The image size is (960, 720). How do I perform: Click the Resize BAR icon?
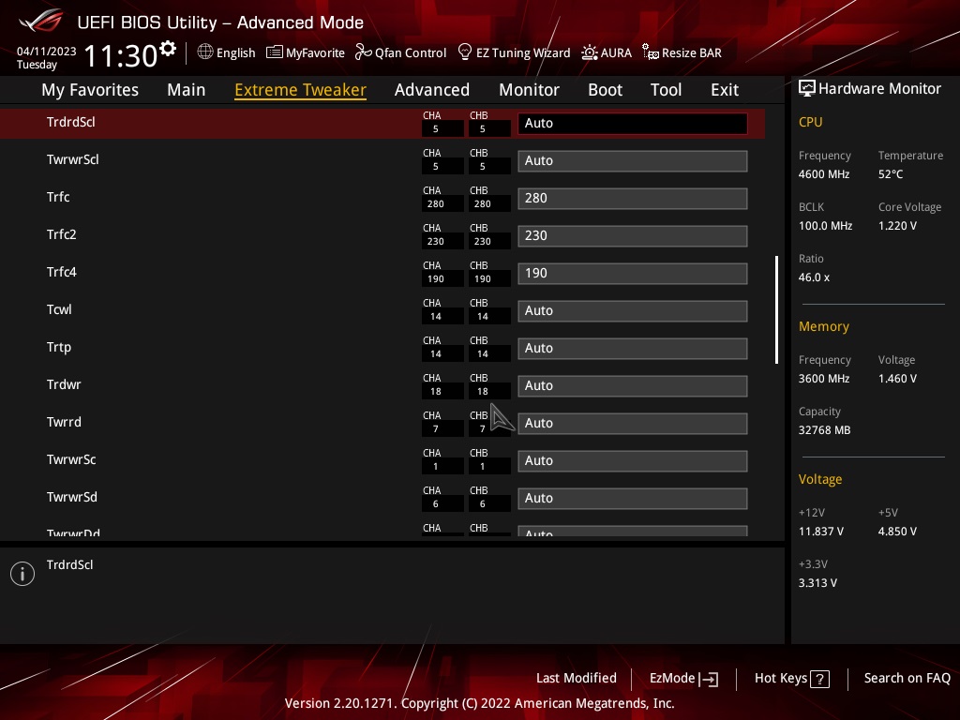point(651,52)
